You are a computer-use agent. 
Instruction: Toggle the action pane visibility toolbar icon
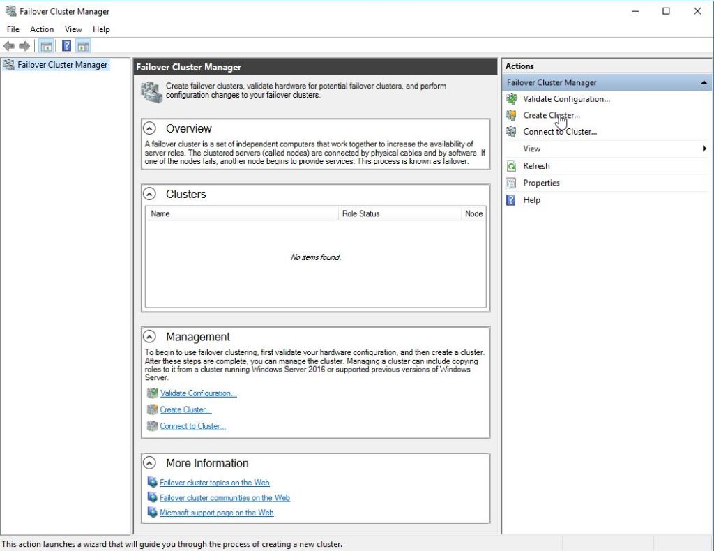tap(82, 45)
